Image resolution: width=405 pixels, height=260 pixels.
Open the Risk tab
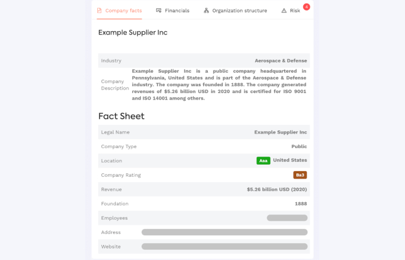tap(290, 10)
